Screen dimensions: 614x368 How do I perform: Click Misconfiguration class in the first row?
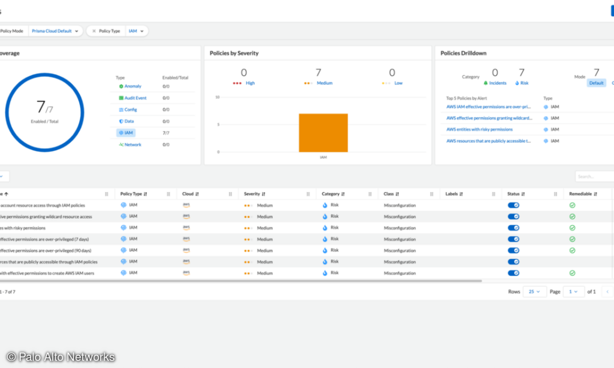(400, 205)
